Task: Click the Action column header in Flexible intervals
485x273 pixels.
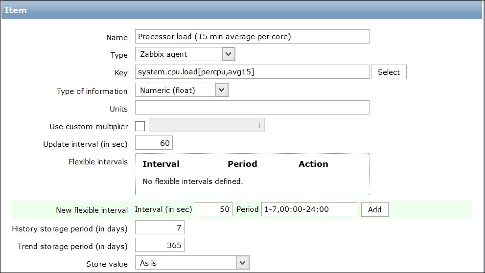Action: pyautogui.click(x=313, y=164)
